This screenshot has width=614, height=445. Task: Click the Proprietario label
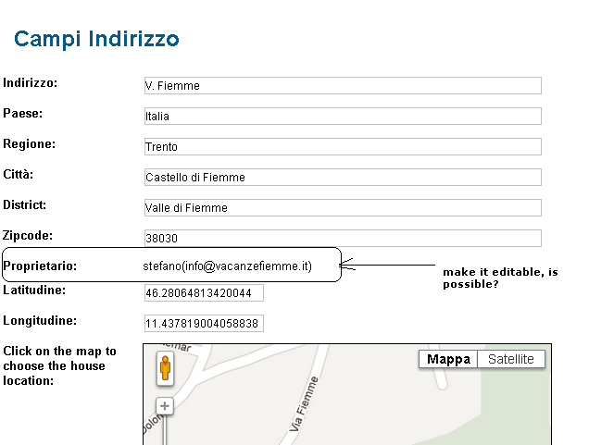40,266
